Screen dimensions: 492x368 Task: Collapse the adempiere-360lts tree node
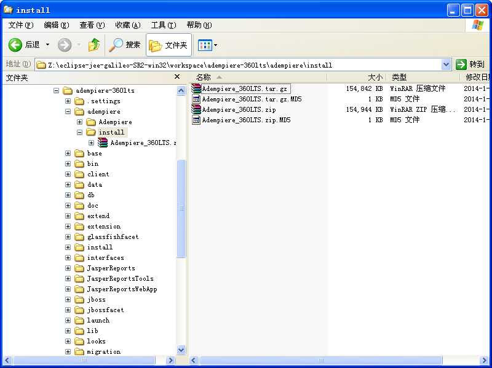[x=56, y=90]
